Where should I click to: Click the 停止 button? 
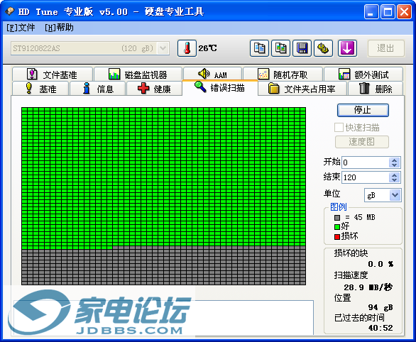click(x=363, y=110)
